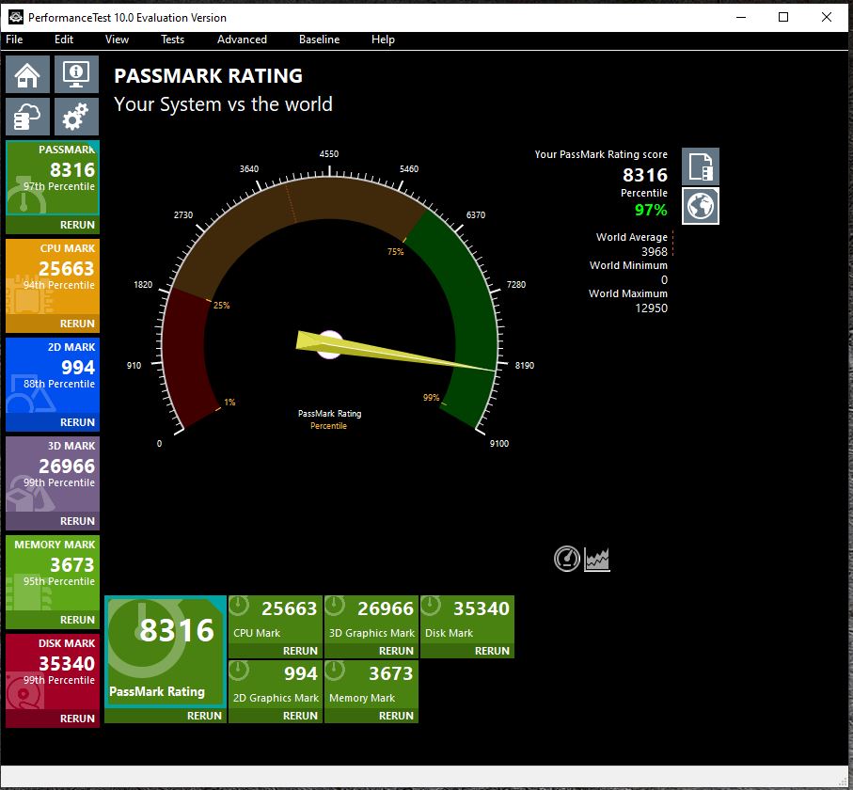This screenshot has height=790, width=853.
Task: Click the 99% marker on gauge
Action: [431, 398]
